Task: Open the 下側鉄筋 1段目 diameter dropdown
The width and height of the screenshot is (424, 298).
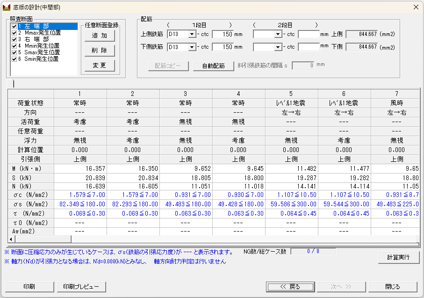Action: pyautogui.click(x=192, y=47)
